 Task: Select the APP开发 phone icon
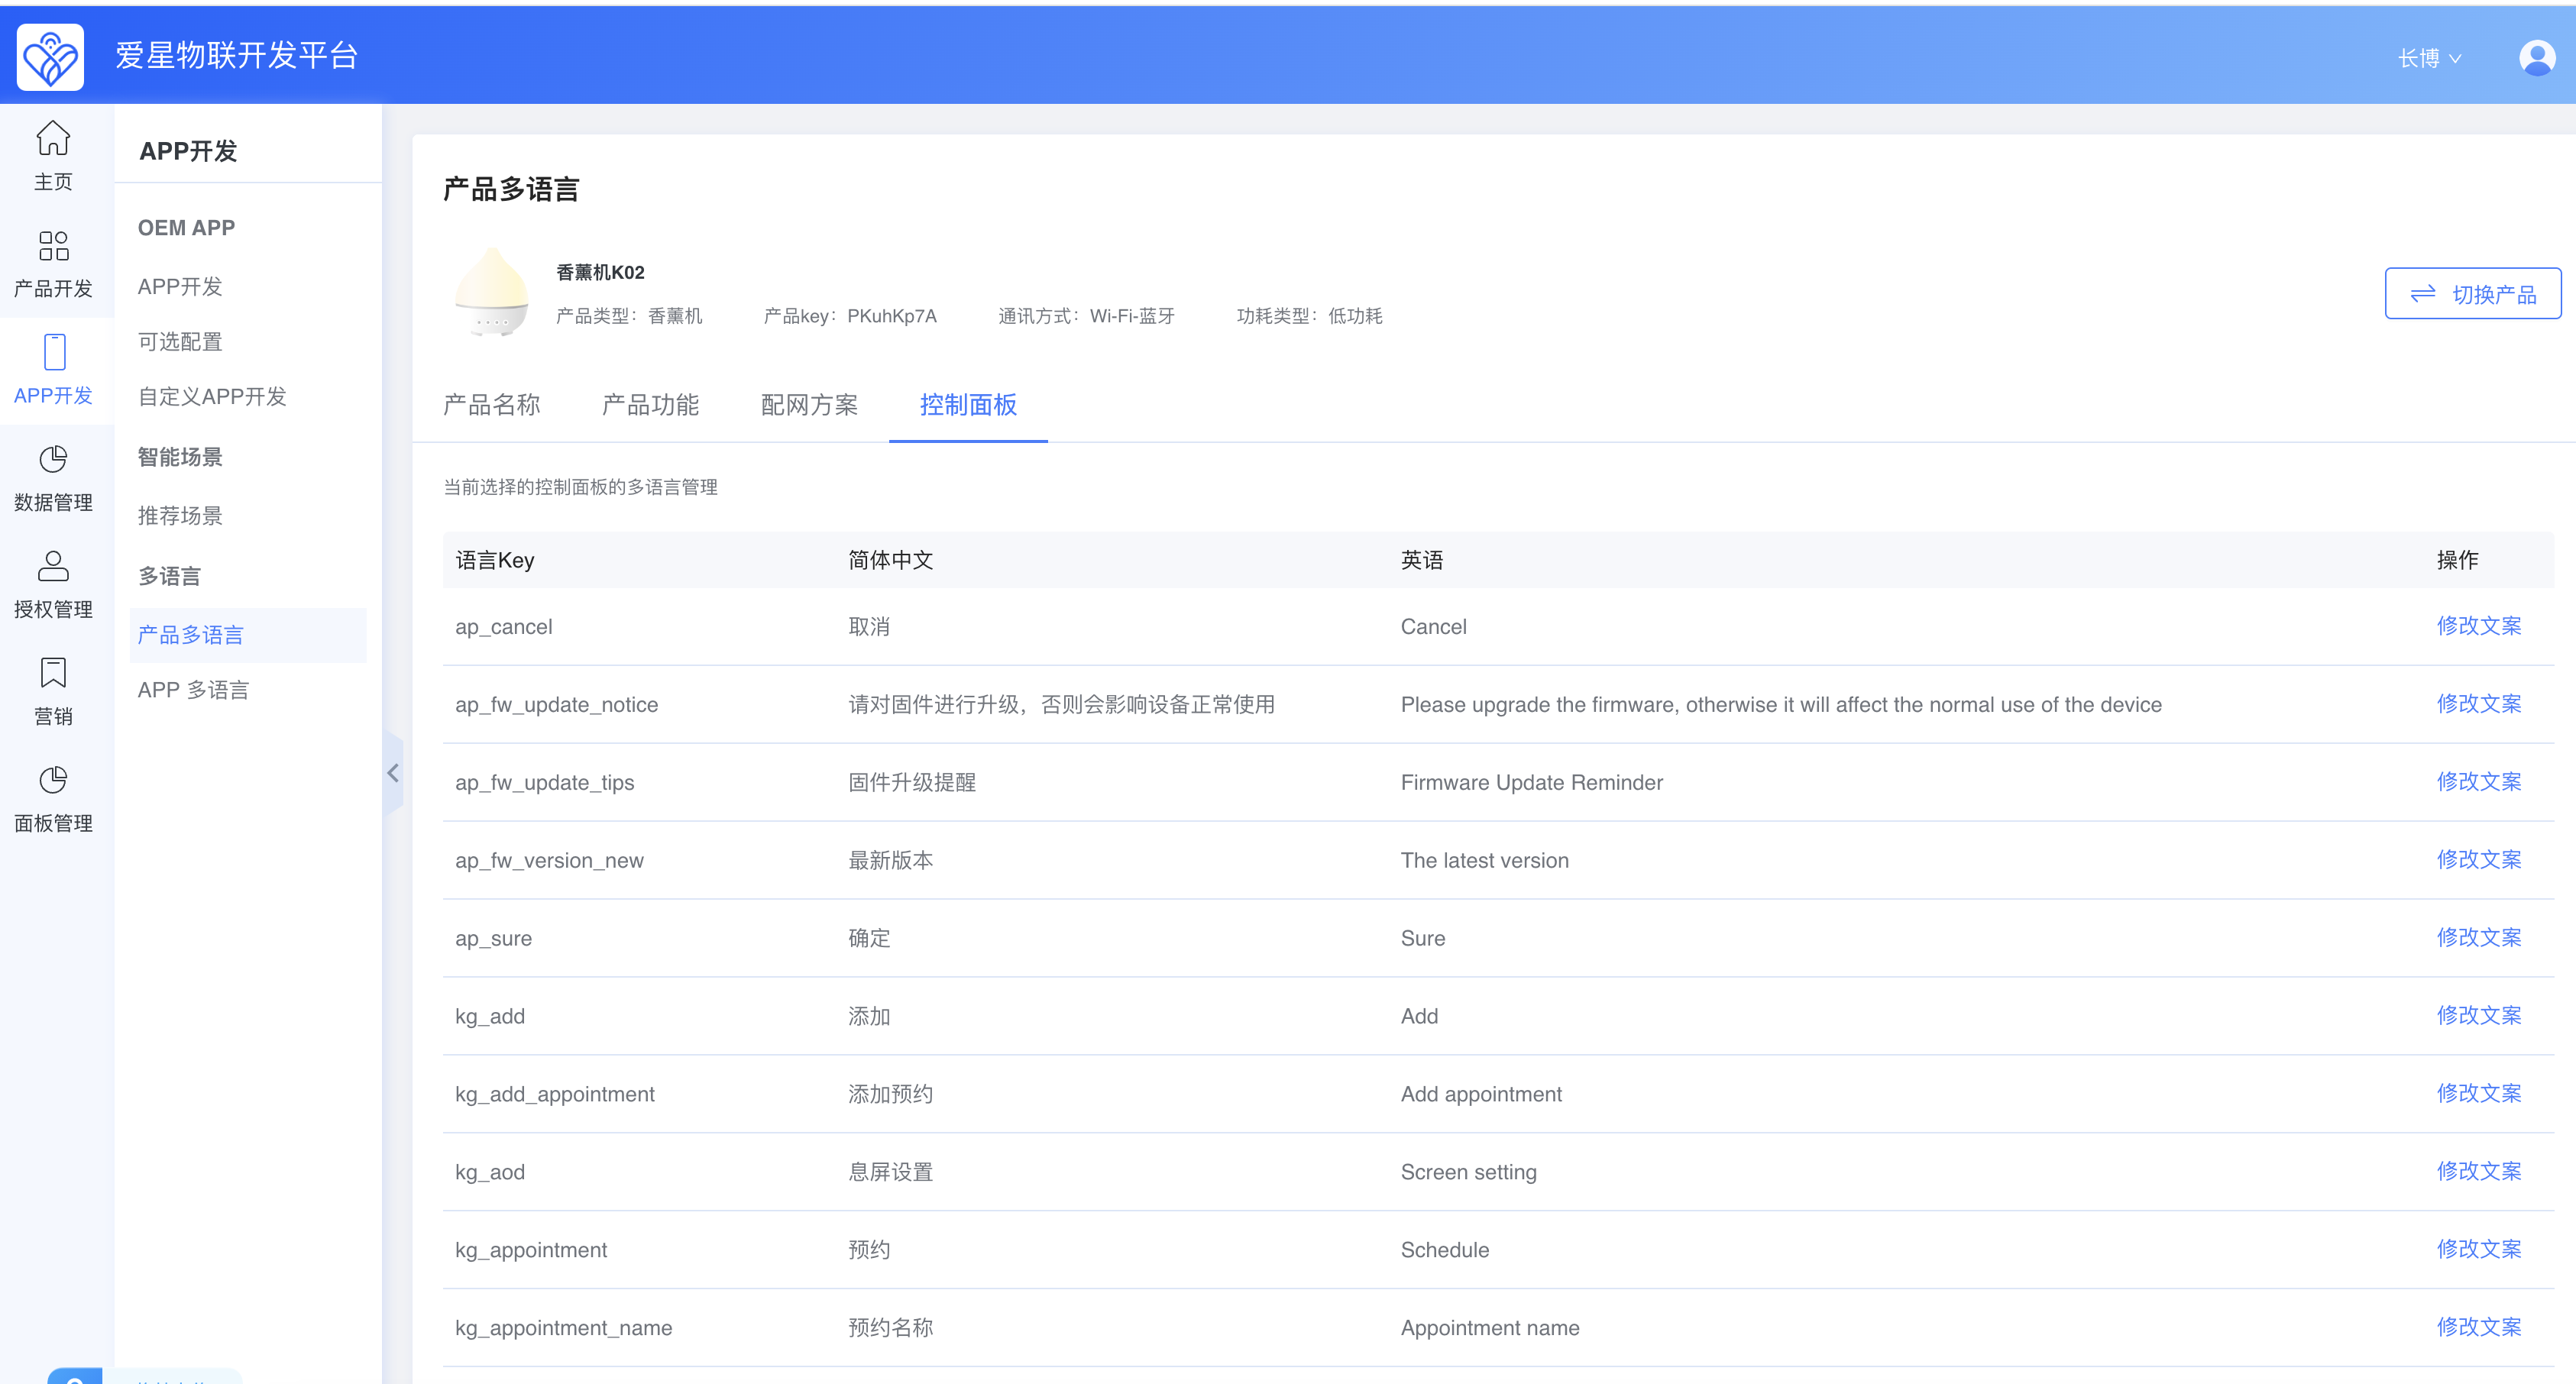[x=55, y=353]
